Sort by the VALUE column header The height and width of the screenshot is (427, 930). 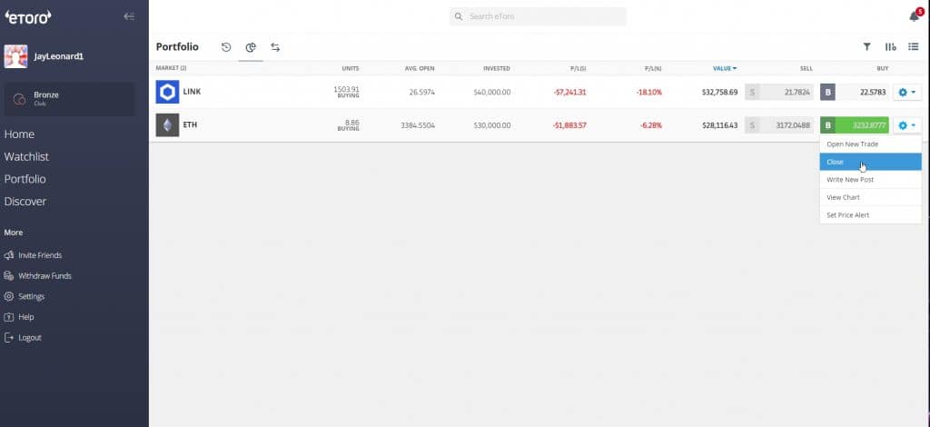tap(725, 69)
